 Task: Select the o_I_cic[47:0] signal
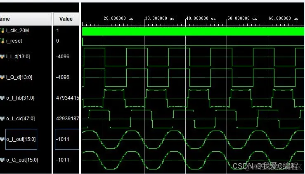click(20, 119)
